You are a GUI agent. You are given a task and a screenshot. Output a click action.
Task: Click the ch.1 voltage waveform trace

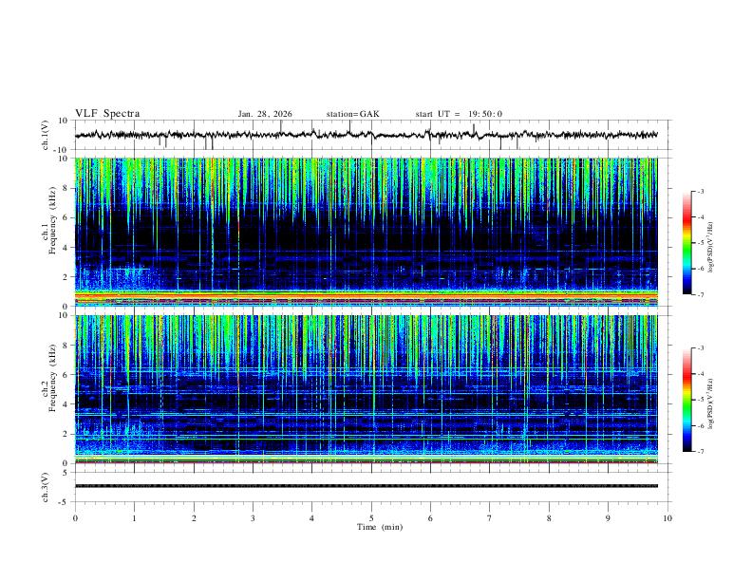pyautogui.click(x=367, y=135)
